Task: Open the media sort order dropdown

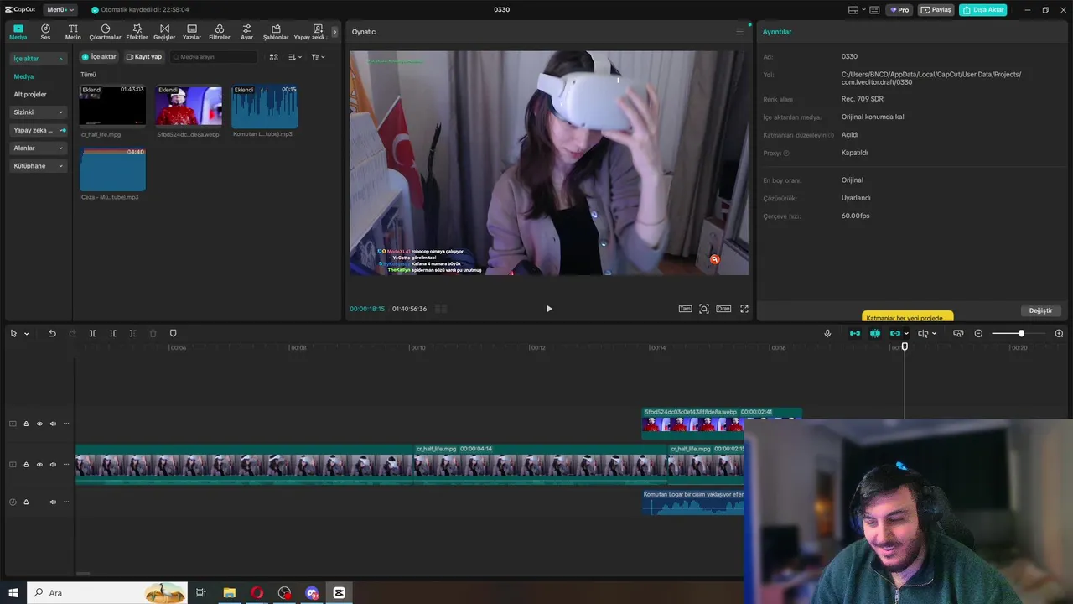Action: click(295, 57)
